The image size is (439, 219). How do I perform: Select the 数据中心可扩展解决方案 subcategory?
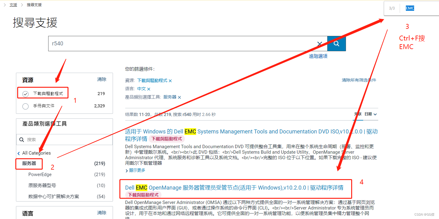coord(54,197)
